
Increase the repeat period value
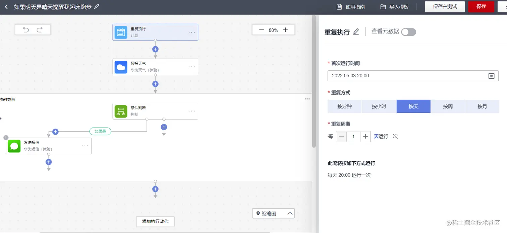coord(365,137)
